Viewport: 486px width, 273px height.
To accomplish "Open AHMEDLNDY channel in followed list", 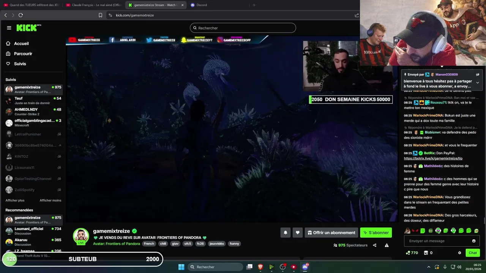I will point(33,111).
